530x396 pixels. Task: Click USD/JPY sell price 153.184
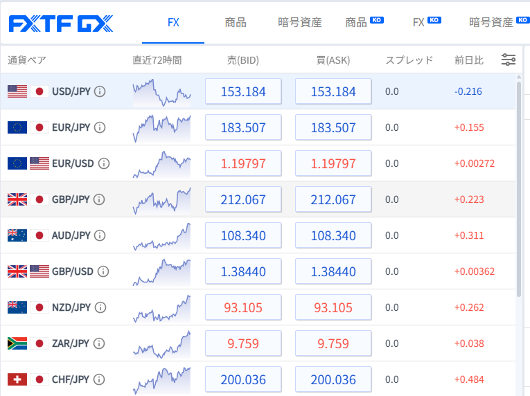pos(243,91)
